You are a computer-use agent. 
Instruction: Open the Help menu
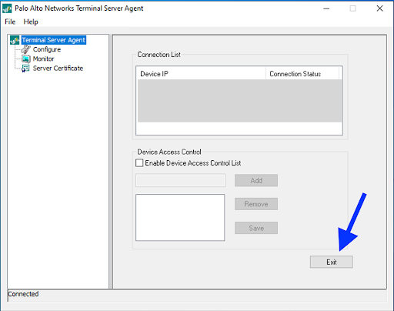(x=31, y=22)
